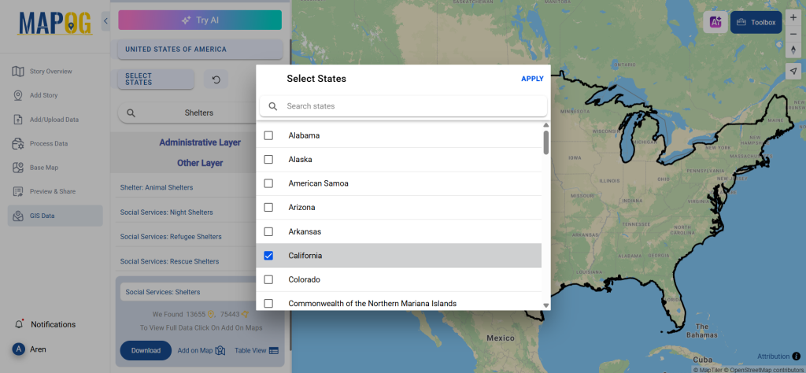Click the AI assistant icon beside Toolbox

715,23
